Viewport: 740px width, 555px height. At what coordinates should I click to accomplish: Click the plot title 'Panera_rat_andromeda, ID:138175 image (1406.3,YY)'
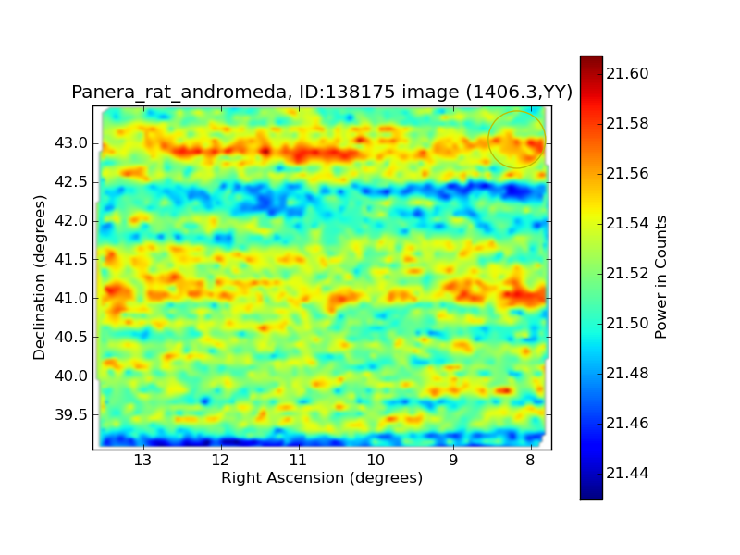pyautogui.click(x=322, y=92)
